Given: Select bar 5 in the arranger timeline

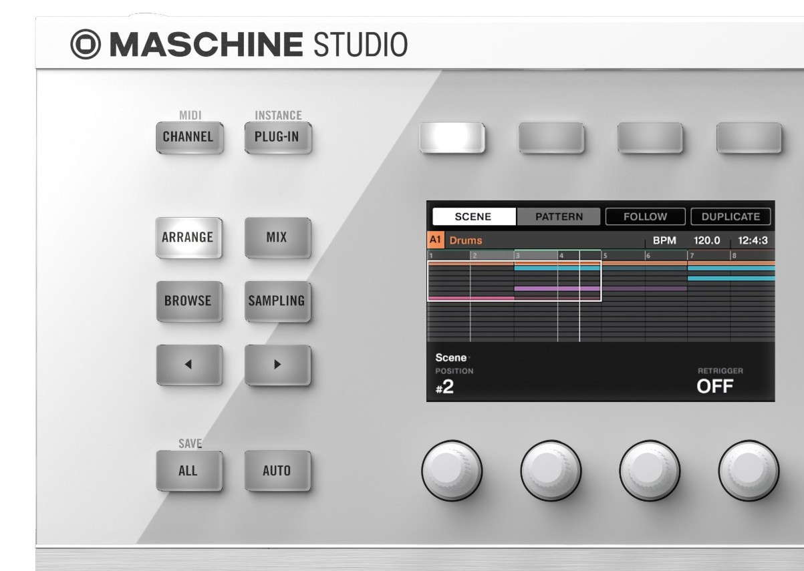Looking at the screenshot, I should pos(622,257).
